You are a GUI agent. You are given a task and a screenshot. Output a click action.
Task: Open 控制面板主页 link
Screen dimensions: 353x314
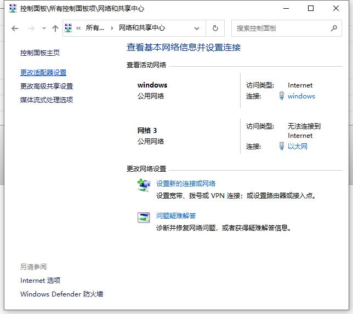tap(40, 53)
